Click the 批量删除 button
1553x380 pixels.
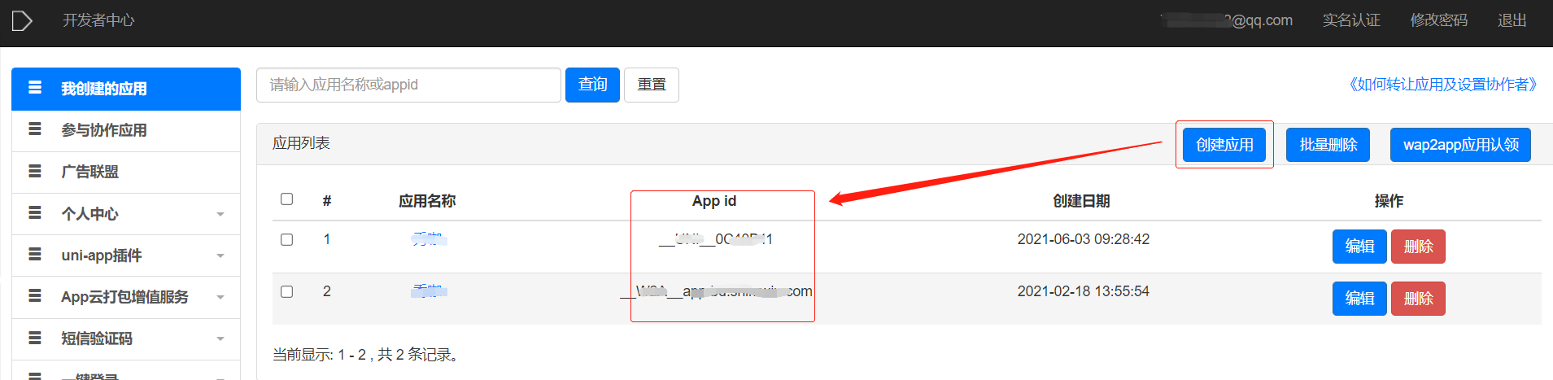(1328, 145)
